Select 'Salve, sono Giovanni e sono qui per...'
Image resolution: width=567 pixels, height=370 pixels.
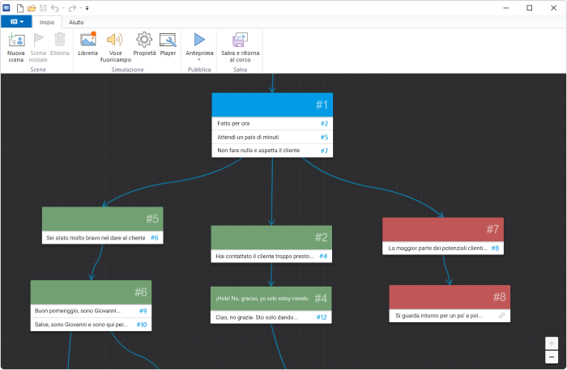(x=81, y=325)
